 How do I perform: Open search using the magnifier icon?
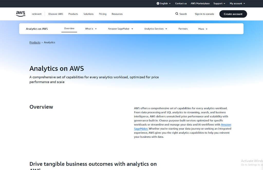176,14
